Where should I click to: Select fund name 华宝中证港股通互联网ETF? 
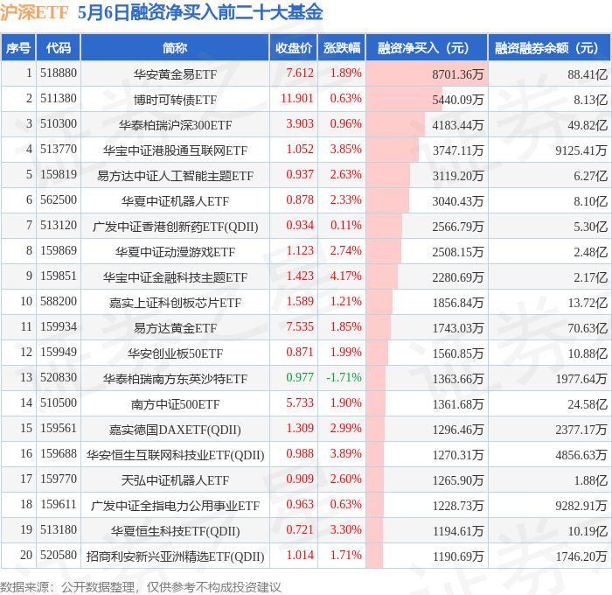tap(175, 150)
